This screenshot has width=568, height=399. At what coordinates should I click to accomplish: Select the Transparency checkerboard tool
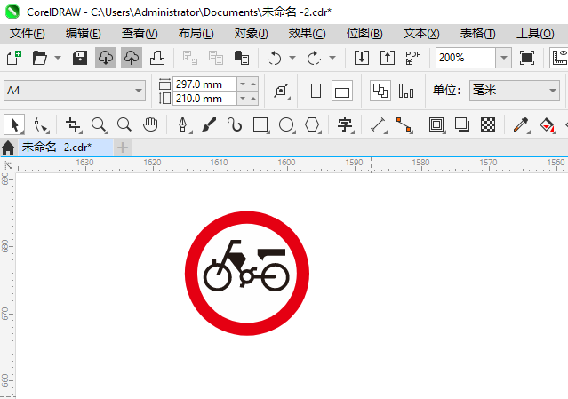[x=488, y=125]
